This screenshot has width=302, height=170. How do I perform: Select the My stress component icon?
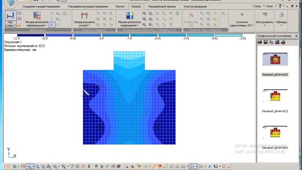pos(144,19)
